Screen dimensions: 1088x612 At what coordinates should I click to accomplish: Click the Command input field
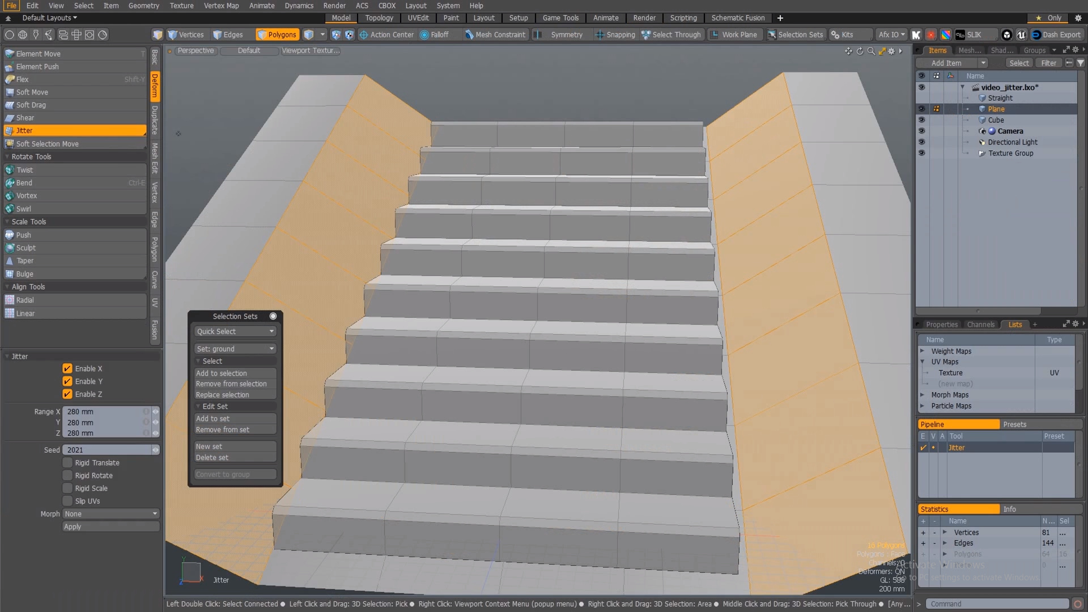coord(997,604)
